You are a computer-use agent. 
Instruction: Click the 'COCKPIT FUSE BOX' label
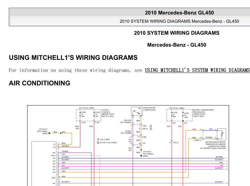coord(106,111)
